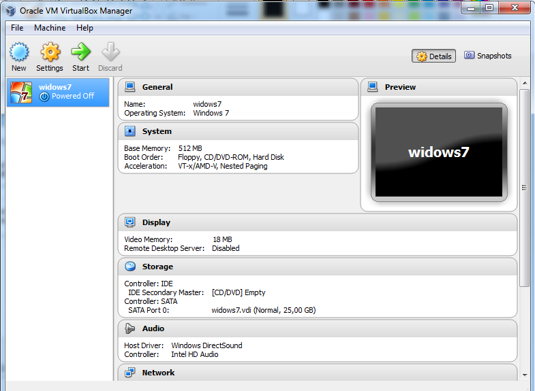The height and width of the screenshot is (391, 535).
Task: Open the Help menu
Action: (x=85, y=28)
